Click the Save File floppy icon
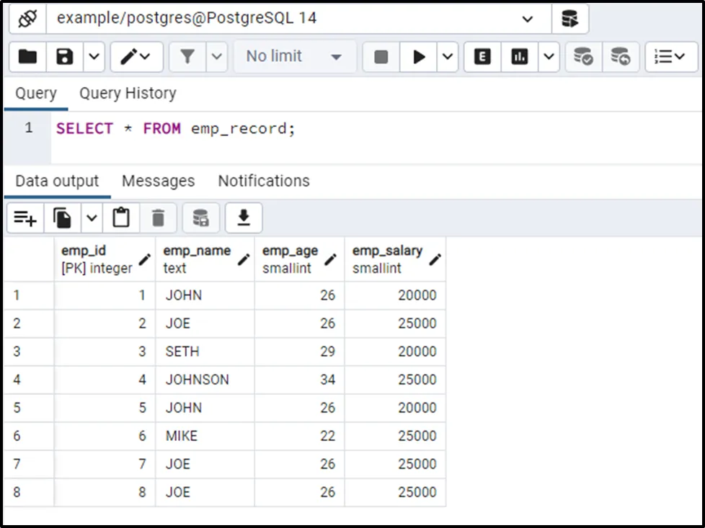Image resolution: width=705 pixels, height=528 pixels. (65, 57)
